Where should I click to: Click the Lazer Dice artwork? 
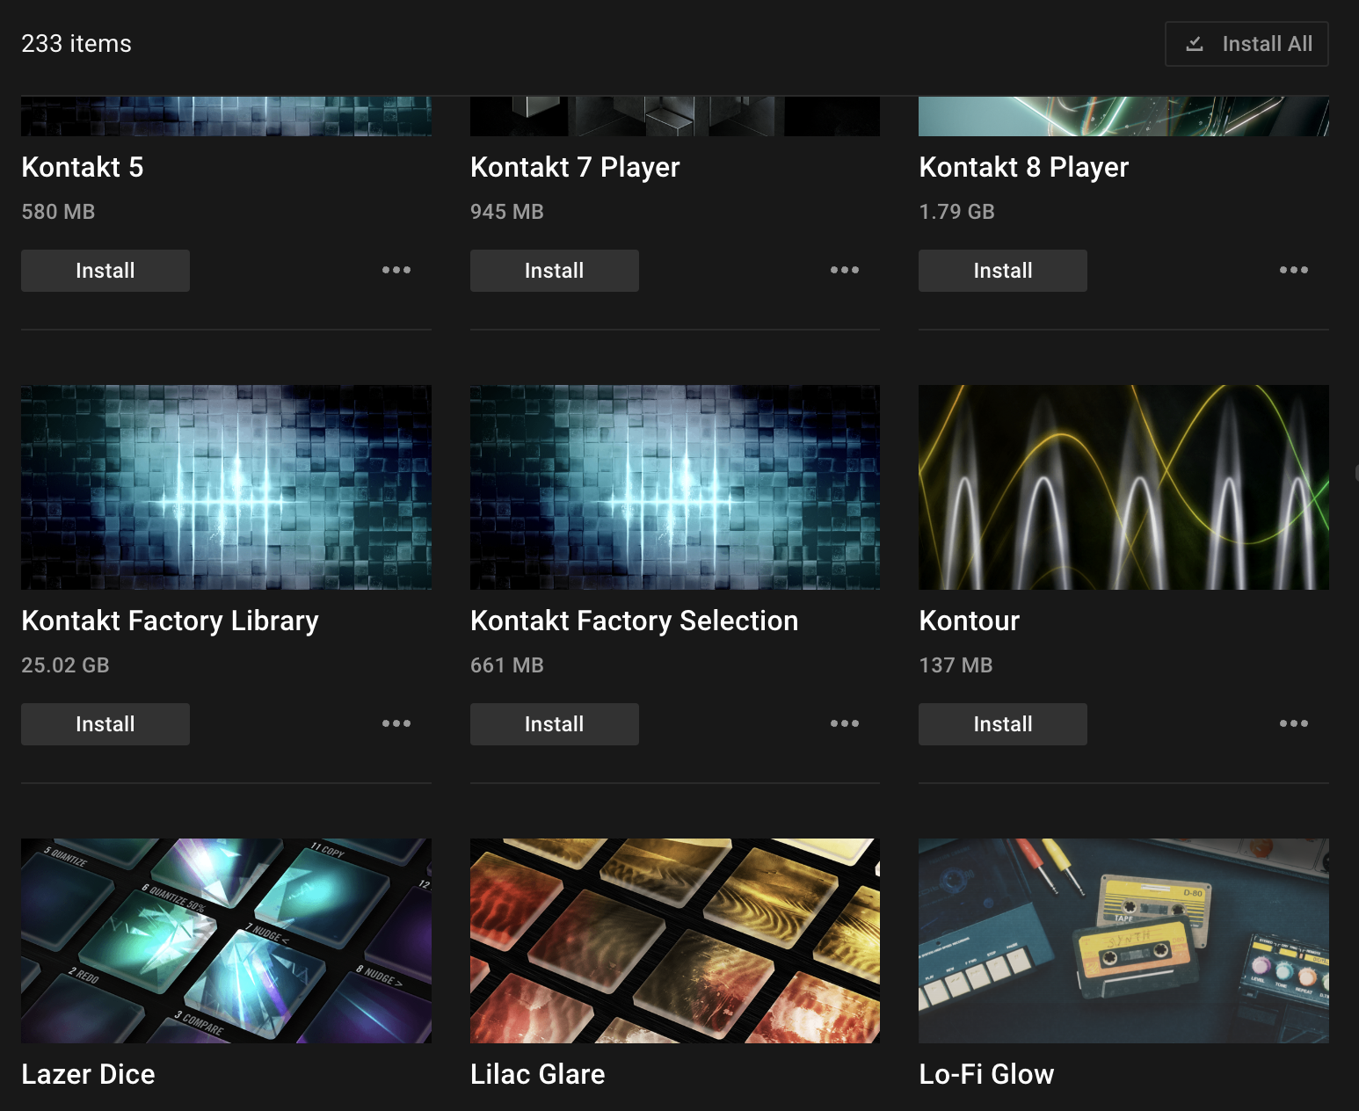tap(226, 940)
